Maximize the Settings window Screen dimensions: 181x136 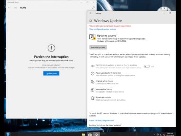(171, 13)
